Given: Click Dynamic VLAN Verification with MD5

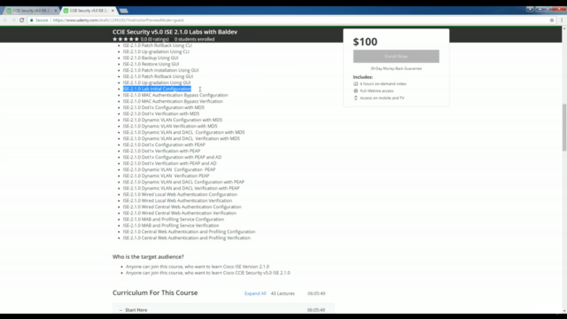Looking at the screenshot, I should (170, 126).
